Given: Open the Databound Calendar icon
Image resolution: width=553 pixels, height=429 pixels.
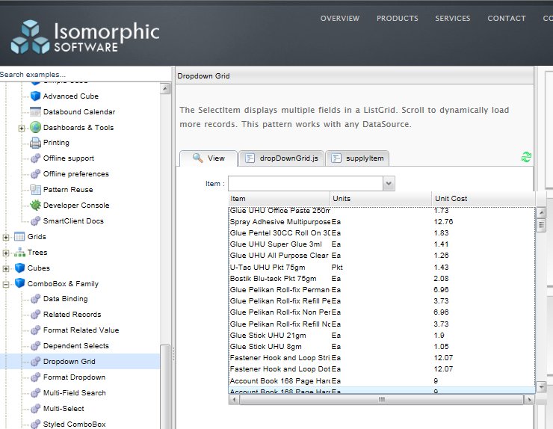Looking at the screenshot, I should click(x=35, y=112).
